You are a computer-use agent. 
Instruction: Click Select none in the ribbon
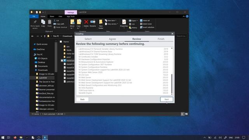[146, 24]
